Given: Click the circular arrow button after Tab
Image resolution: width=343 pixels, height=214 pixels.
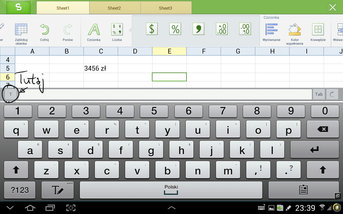Looking at the screenshot, I should pos(332,94).
